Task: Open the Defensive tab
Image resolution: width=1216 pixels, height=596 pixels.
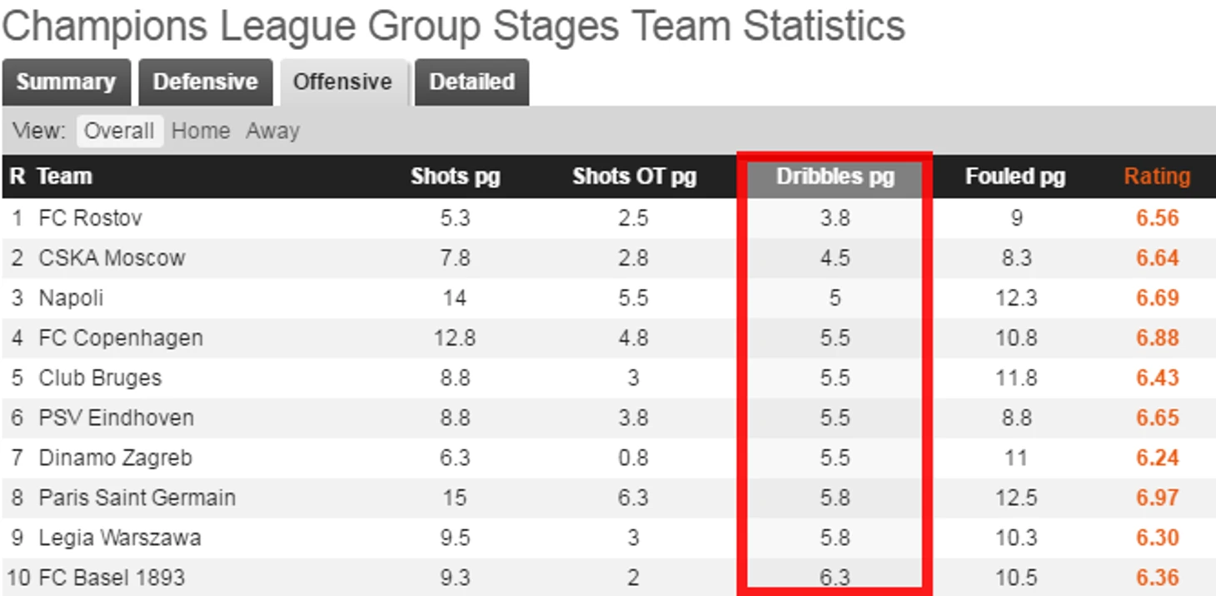Action: pyautogui.click(x=206, y=82)
